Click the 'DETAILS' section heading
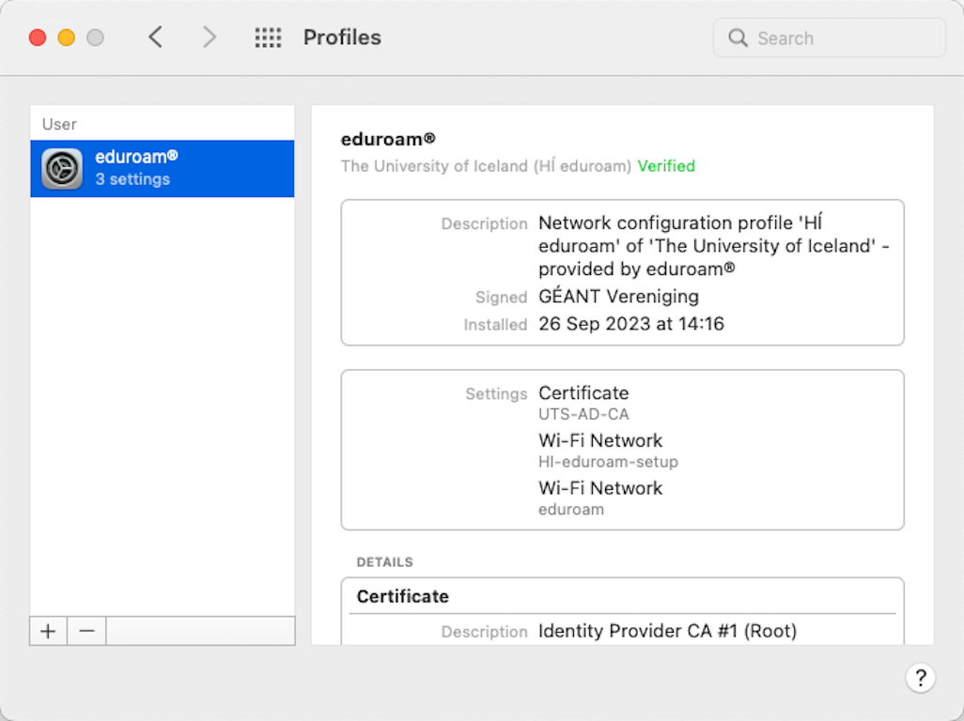This screenshot has width=964, height=721. (385, 562)
